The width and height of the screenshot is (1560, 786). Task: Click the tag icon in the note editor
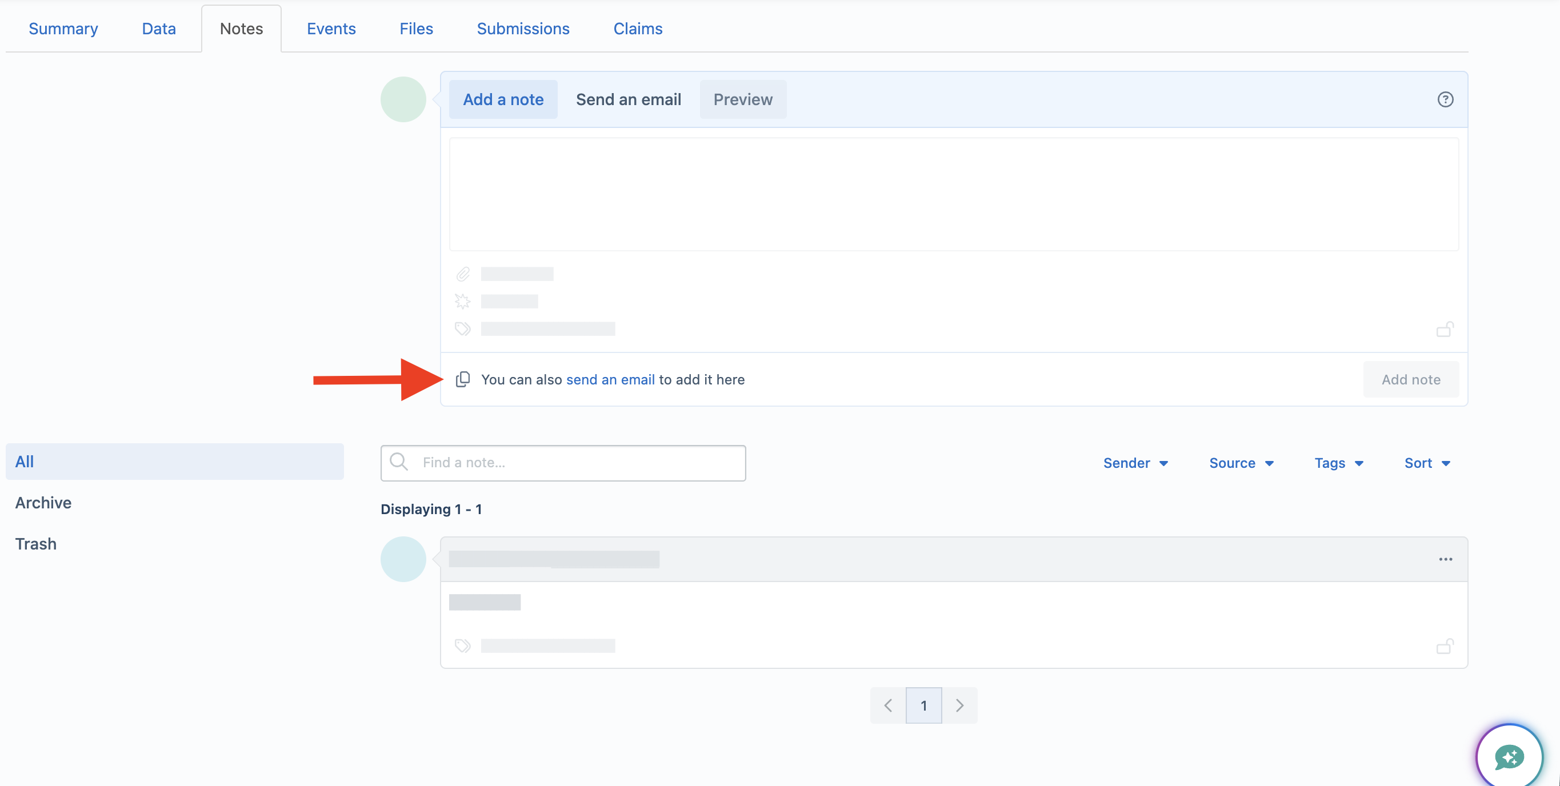click(463, 329)
